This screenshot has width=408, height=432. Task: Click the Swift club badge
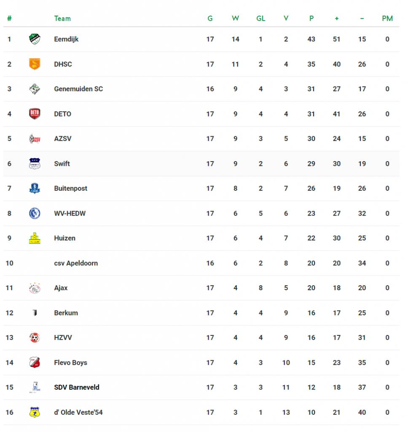35,164
